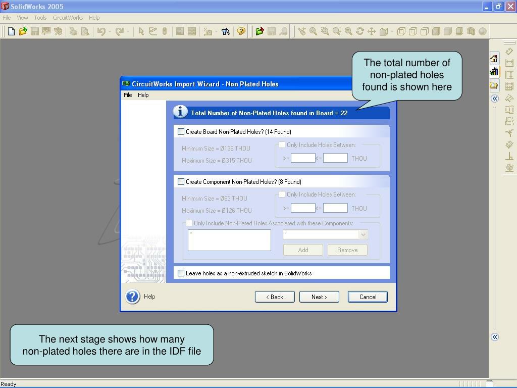Open the Undo history dropdown arrow
The height and width of the screenshot is (388, 517).
(110, 32)
